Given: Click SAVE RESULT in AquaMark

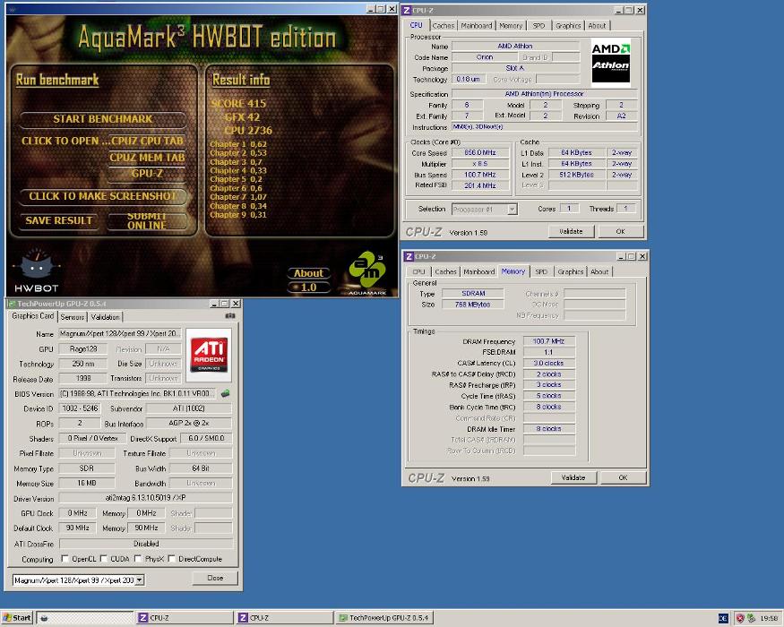Looking at the screenshot, I should pyautogui.click(x=59, y=220).
